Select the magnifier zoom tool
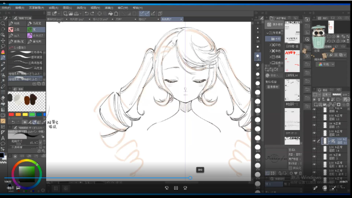 point(3,24)
